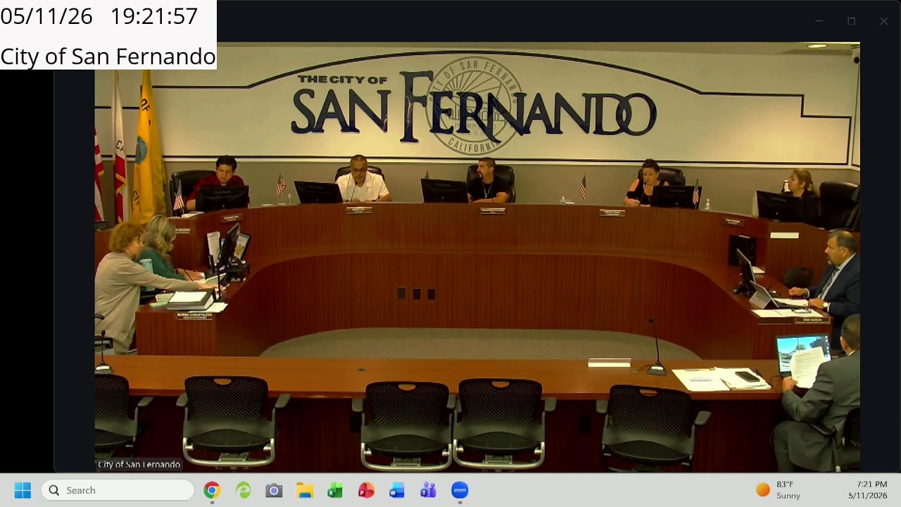Open the green swirl app beside Chrome
The height and width of the screenshot is (507, 901).
click(x=243, y=490)
